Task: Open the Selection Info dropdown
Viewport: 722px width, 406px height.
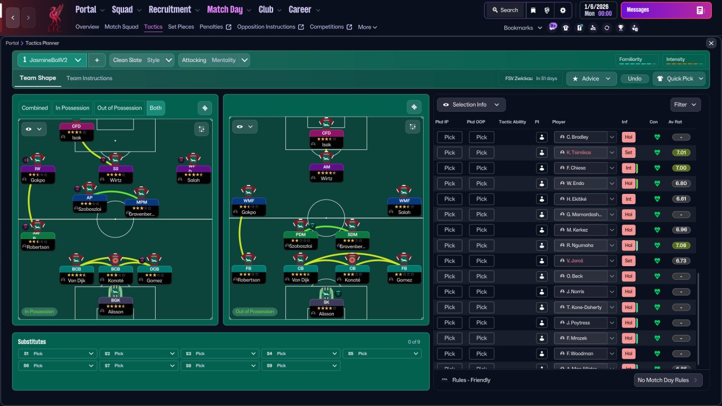Action: click(x=471, y=104)
